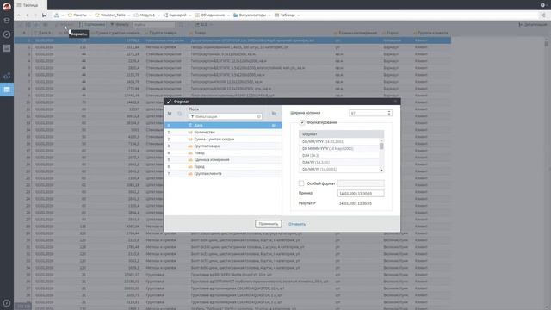Open the dropdown arrow after Сценарий

pos(189,15)
